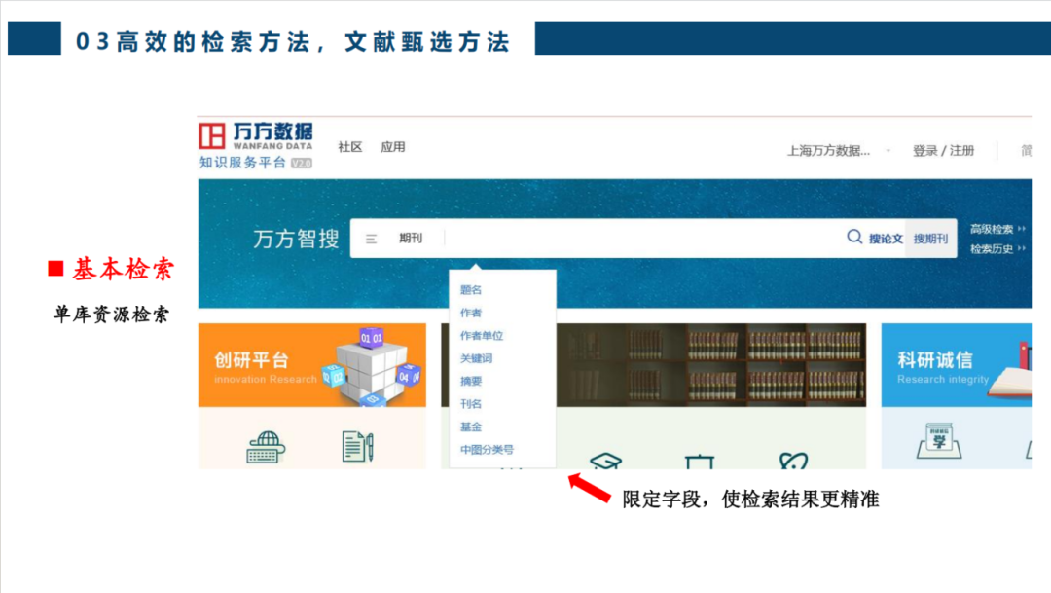The height and width of the screenshot is (593, 1051).
Task: Open the 社区 menu
Action: point(349,147)
